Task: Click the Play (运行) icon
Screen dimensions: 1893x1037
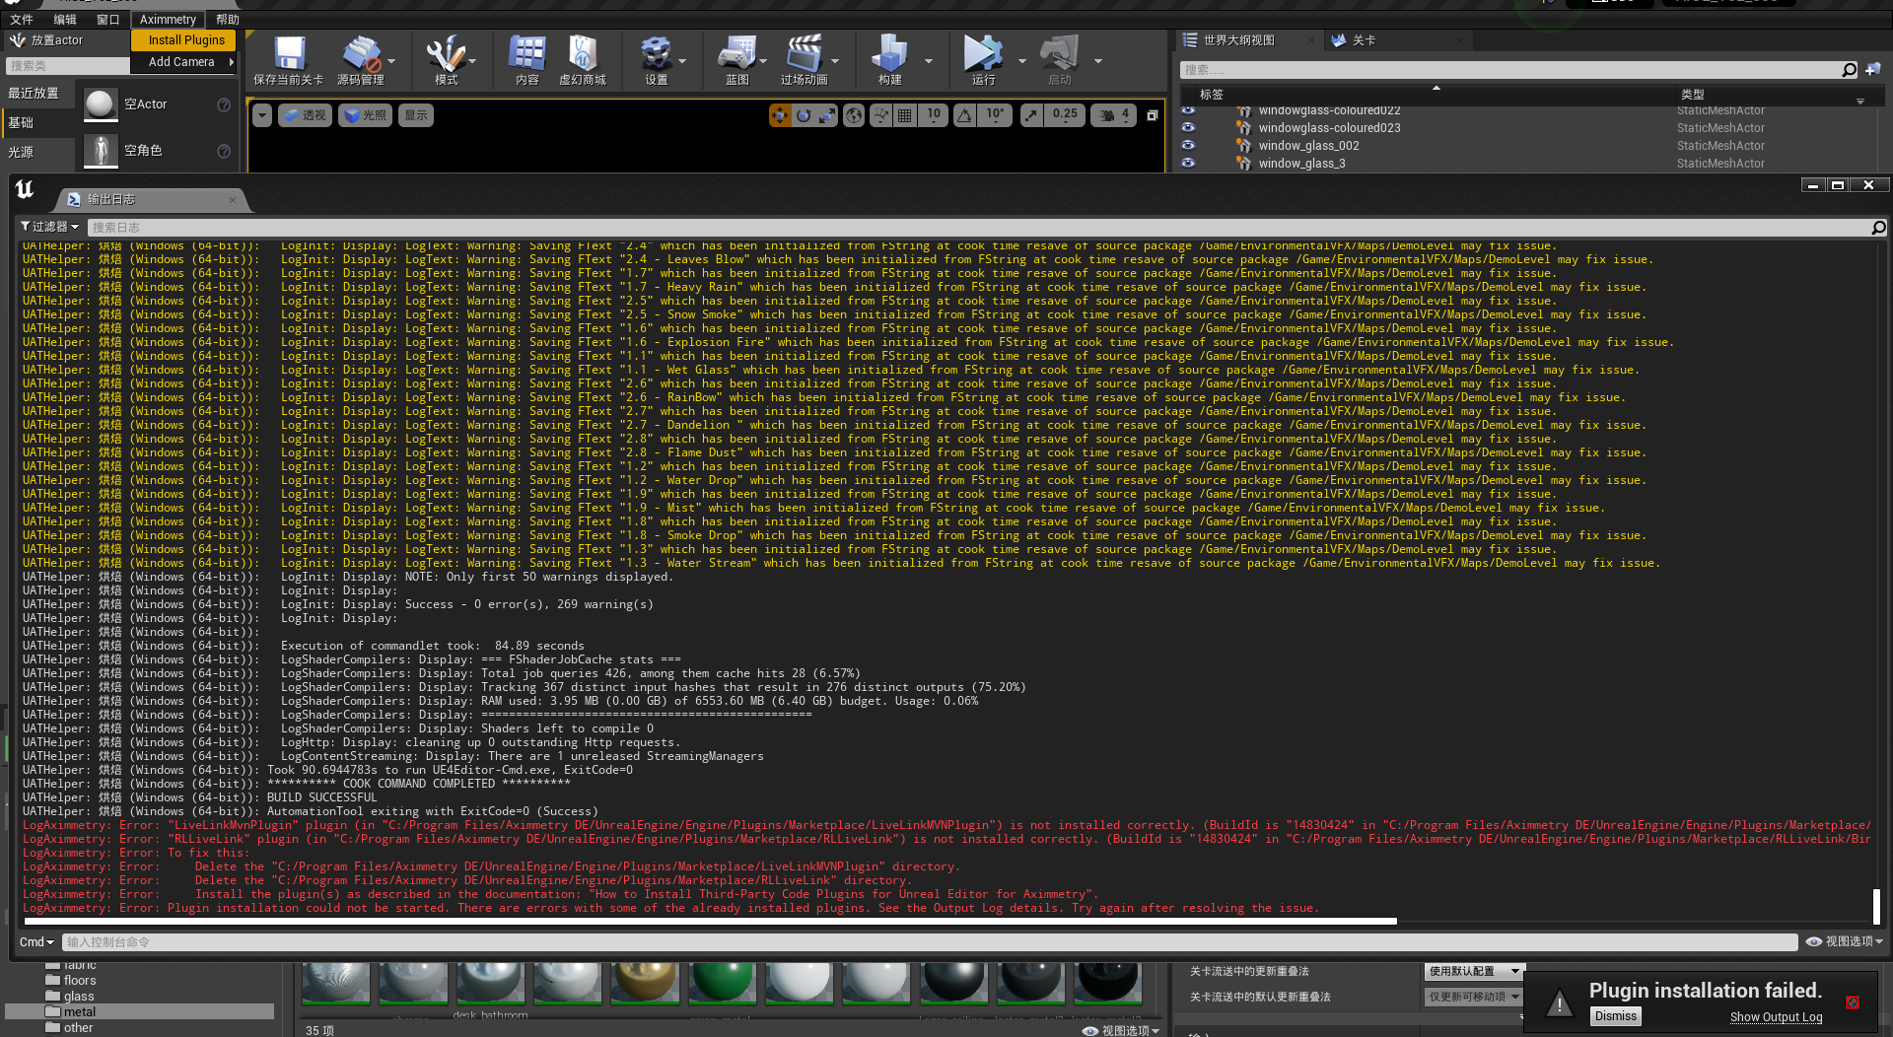Action: tap(983, 54)
